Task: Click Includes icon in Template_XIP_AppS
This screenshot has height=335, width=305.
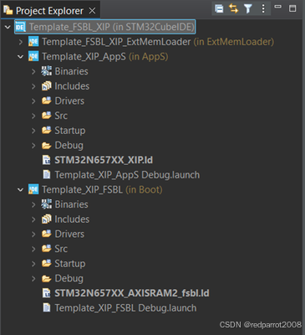Action: click(47, 86)
